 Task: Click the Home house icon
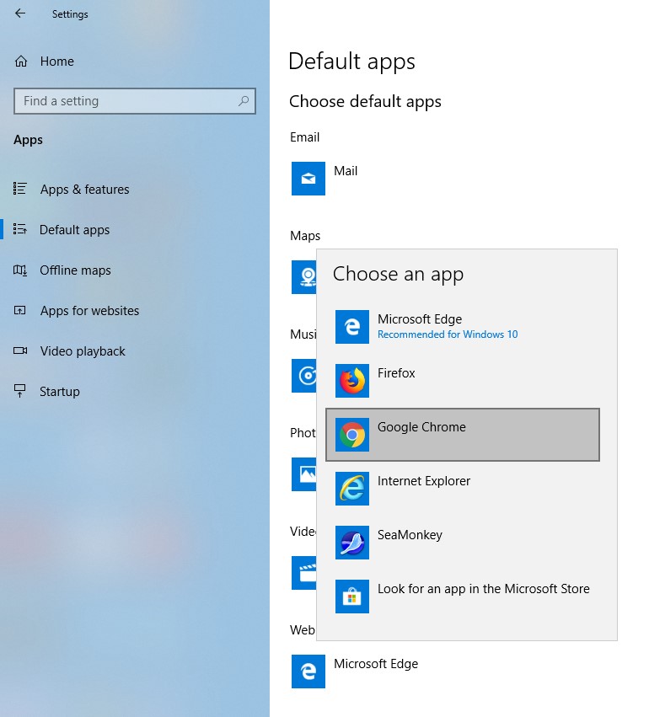click(21, 62)
